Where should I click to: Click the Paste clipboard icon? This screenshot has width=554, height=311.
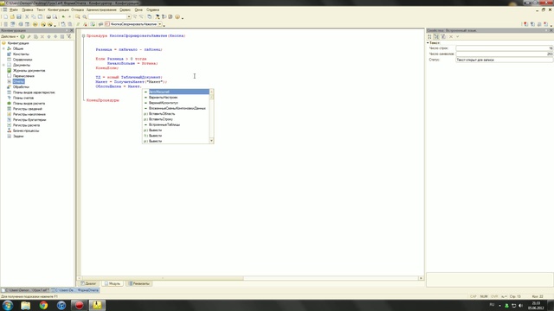pos(40,16)
